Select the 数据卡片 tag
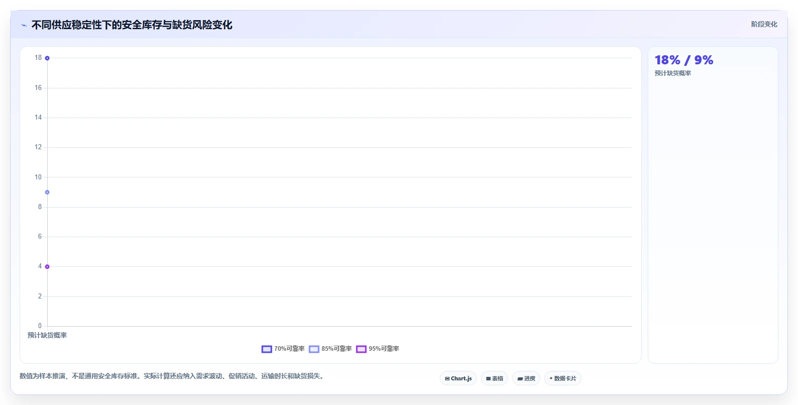This screenshot has width=798, height=405. tap(563, 378)
